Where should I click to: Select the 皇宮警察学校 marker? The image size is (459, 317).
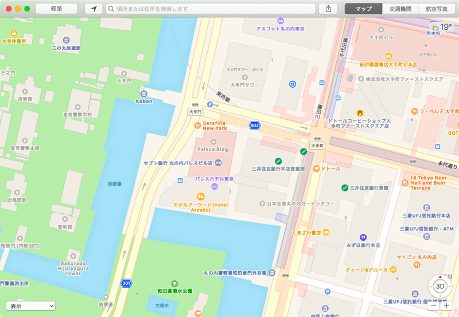click(x=77, y=107)
